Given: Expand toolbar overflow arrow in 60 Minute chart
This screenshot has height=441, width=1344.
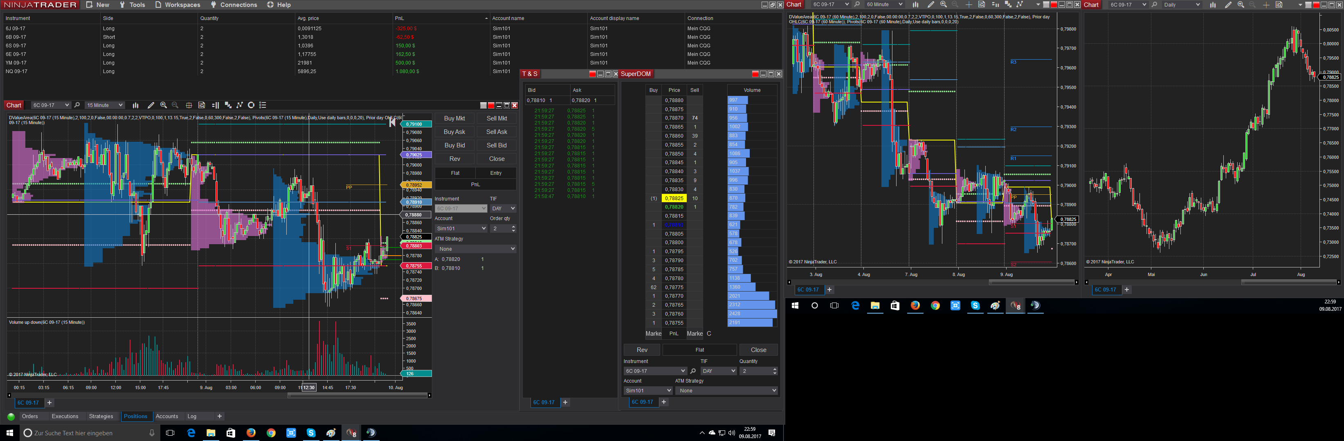Looking at the screenshot, I should click(1038, 4).
